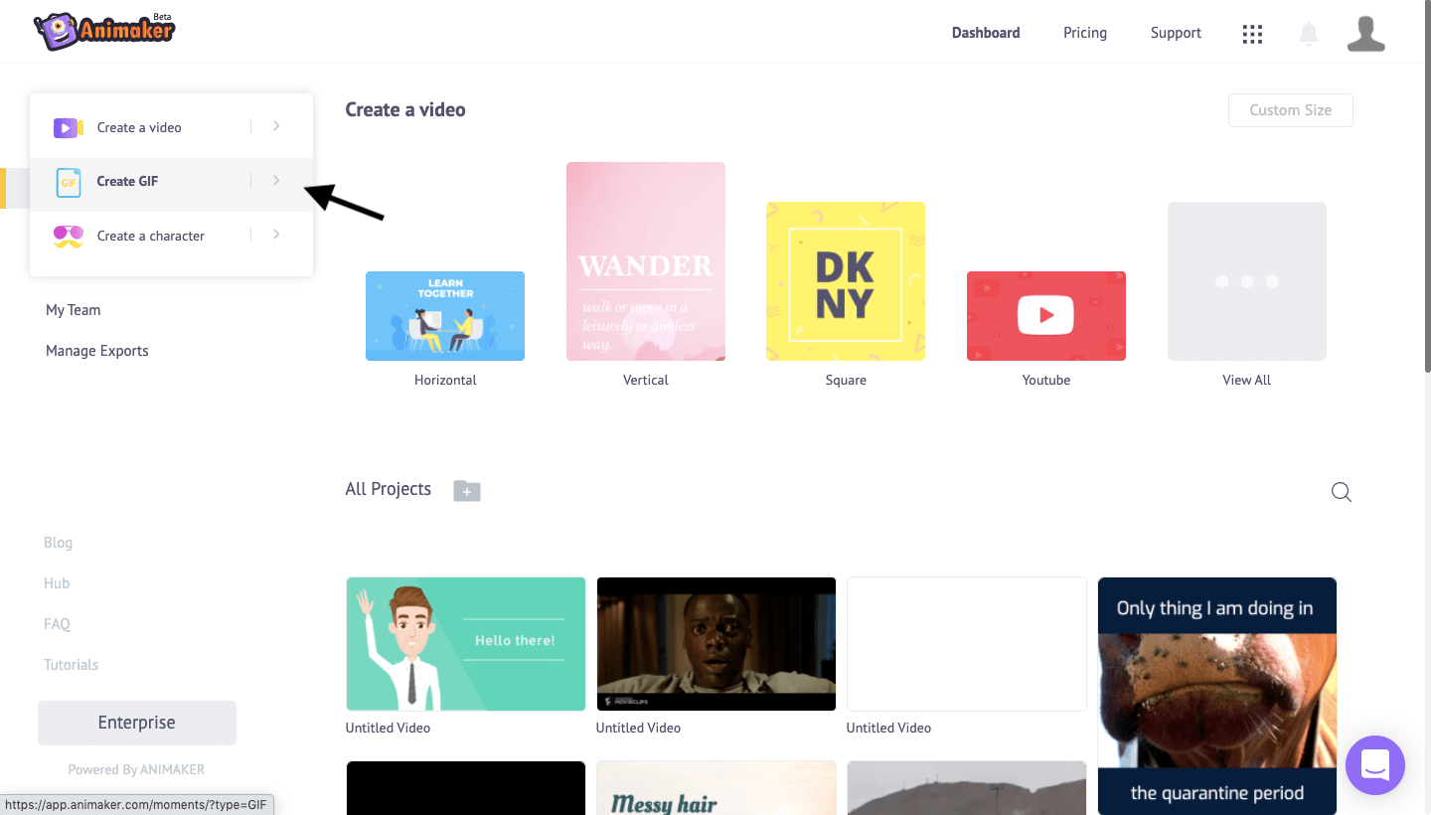Open My Team in the sidebar
Image resolution: width=1431 pixels, height=815 pixels.
pyautogui.click(x=73, y=310)
